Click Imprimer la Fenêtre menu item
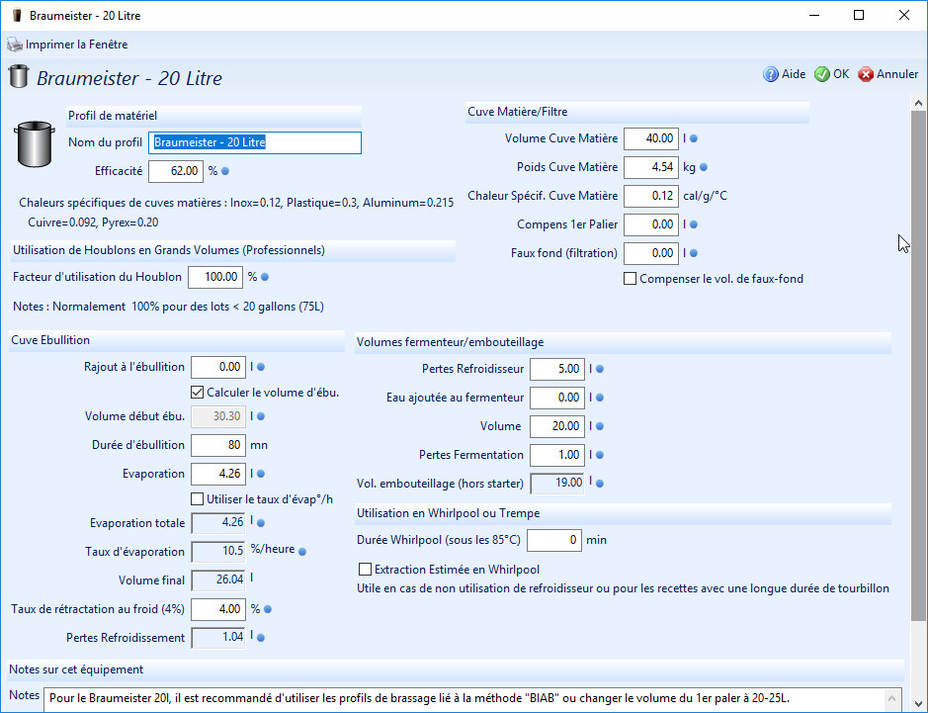928x713 pixels. click(x=76, y=45)
